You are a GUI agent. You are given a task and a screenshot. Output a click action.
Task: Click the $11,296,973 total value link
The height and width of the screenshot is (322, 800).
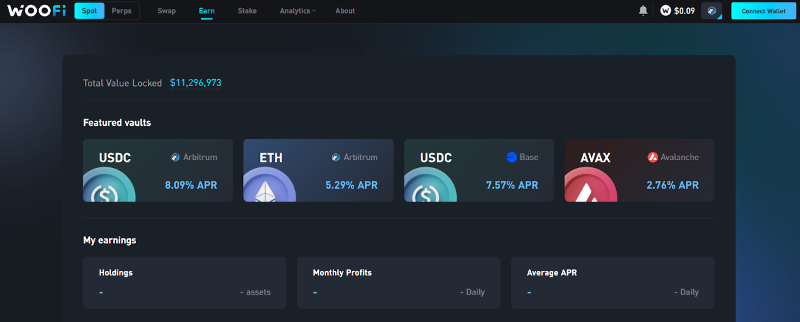point(195,82)
